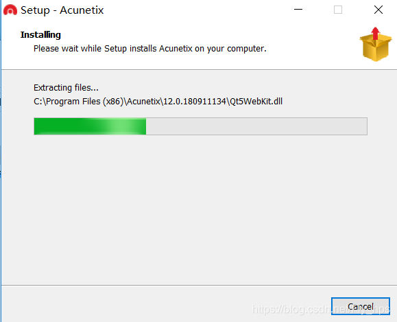Click the unfilled gray portion of progress bar
Screen dimensions: 397x322
(256, 126)
